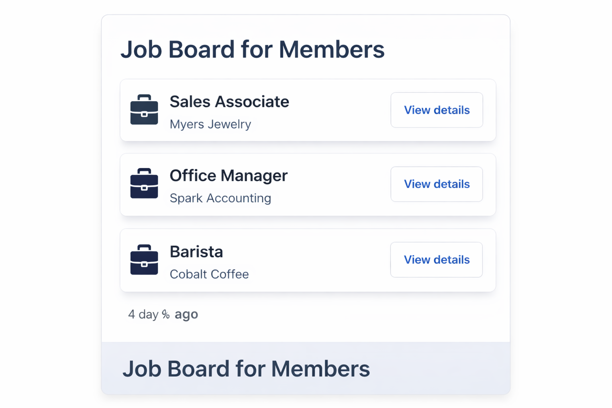Click the bottom Job Board for Members heading
The height and width of the screenshot is (408, 612).
tap(247, 369)
